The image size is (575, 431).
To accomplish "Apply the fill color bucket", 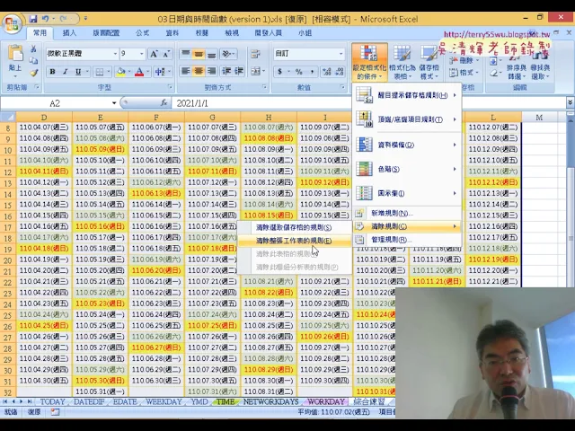I will click(x=120, y=72).
